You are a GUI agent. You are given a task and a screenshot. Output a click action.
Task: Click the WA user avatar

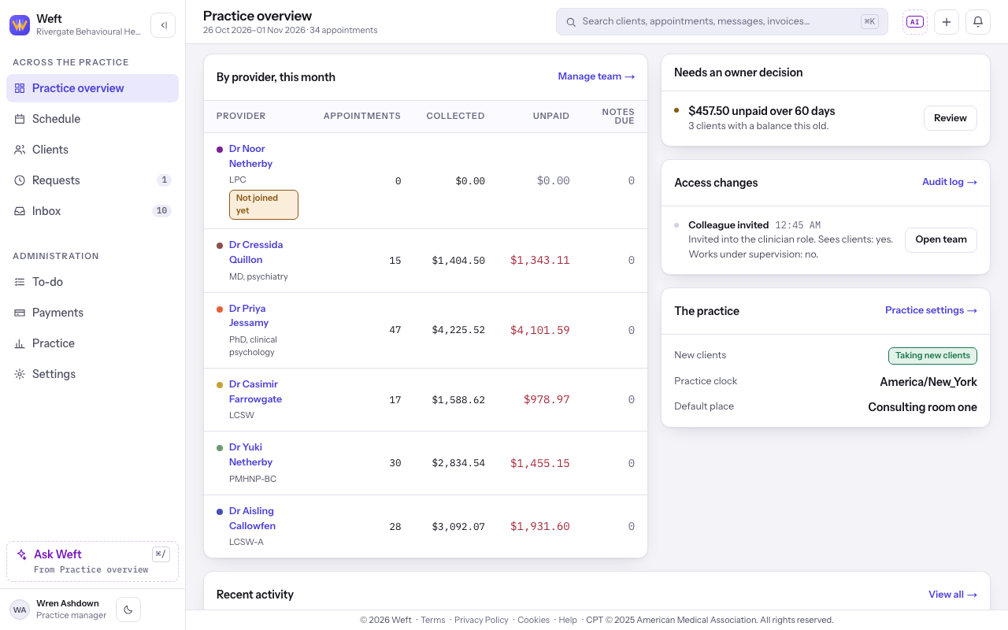point(20,610)
